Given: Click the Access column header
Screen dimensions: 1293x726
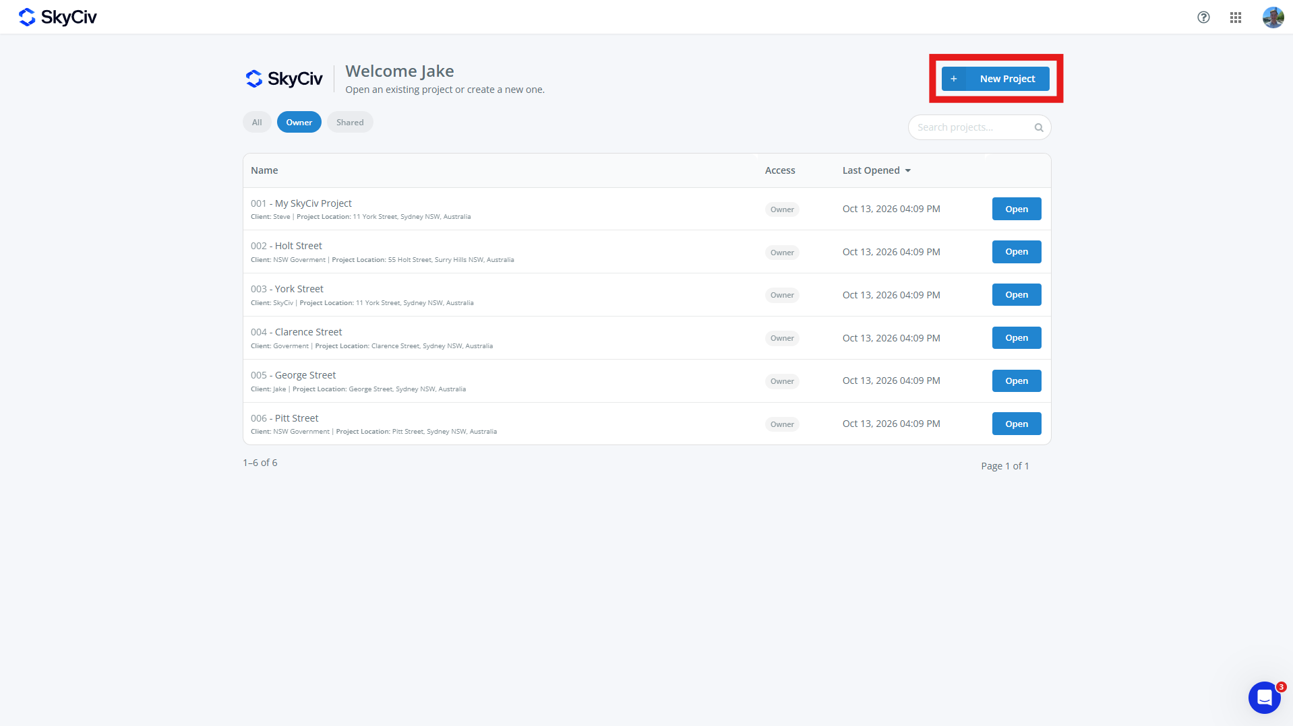Looking at the screenshot, I should pyautogui.click(x=780, y=170).
